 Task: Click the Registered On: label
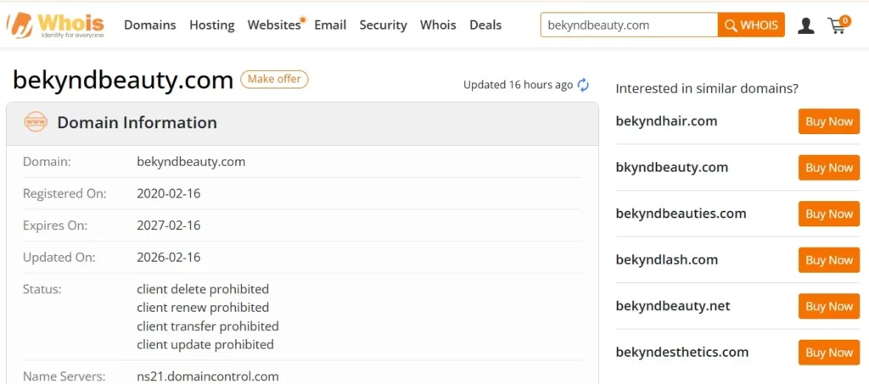click(64, 193)
